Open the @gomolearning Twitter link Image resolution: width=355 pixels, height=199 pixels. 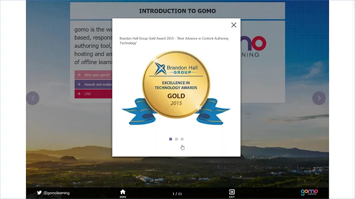pyautogui.click(x=53, y=193)
